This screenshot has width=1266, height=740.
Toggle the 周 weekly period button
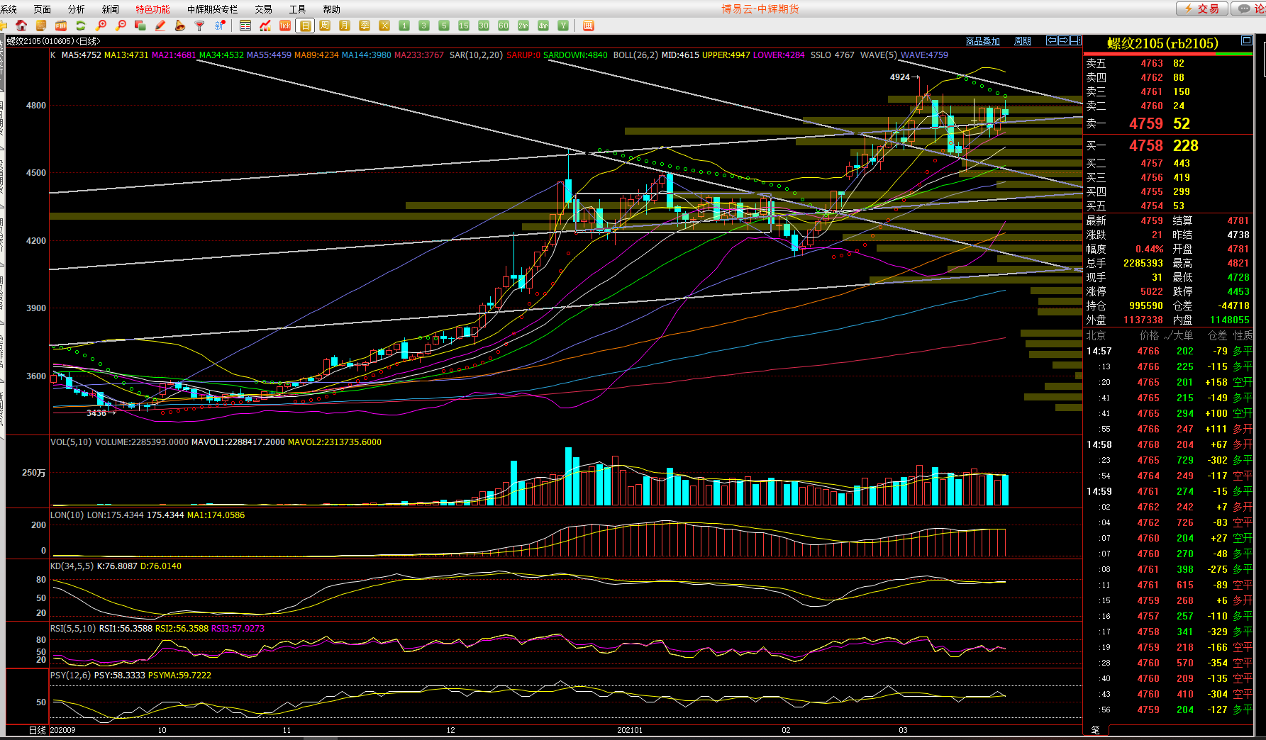[325, 26]
